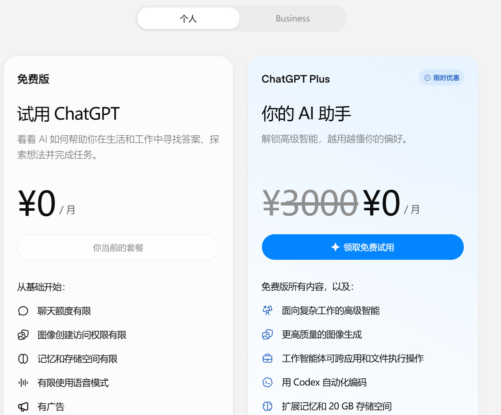Screen dimensions: 501x415
Task: Click the 你的 AI 助手 heading
Action: click(x=306, y=113)
